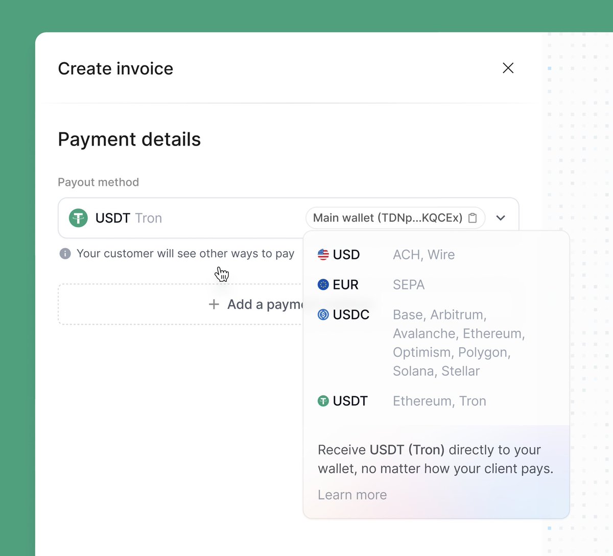This screenshot has width=613, height=556.
Task: Click 'Solana, Stellar' networks text
Action: (x=436, y=371)
